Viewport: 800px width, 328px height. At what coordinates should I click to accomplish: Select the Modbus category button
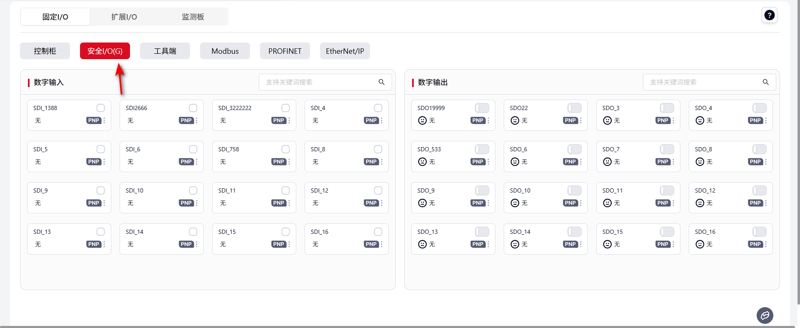point(225,51)
